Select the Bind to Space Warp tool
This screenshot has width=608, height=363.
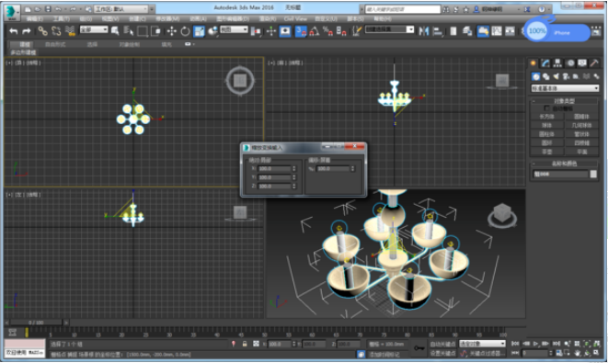tap(70, 31)
